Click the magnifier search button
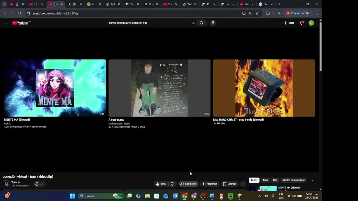The image size is (358, 201). click(x=201, y=23)
